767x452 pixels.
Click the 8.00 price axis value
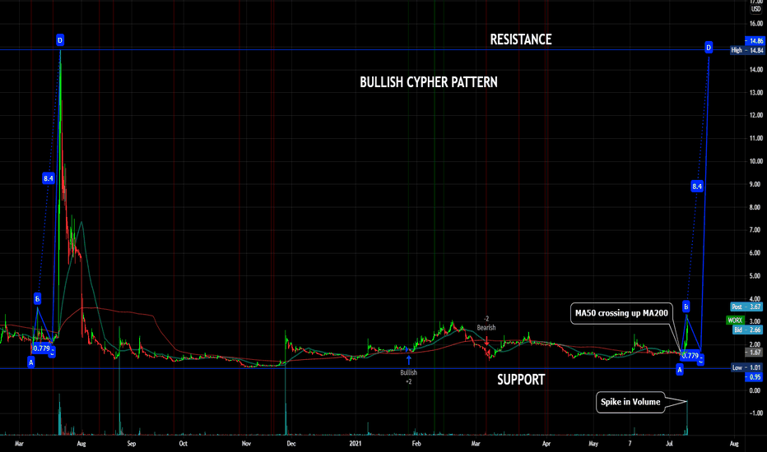click(755, 207)
